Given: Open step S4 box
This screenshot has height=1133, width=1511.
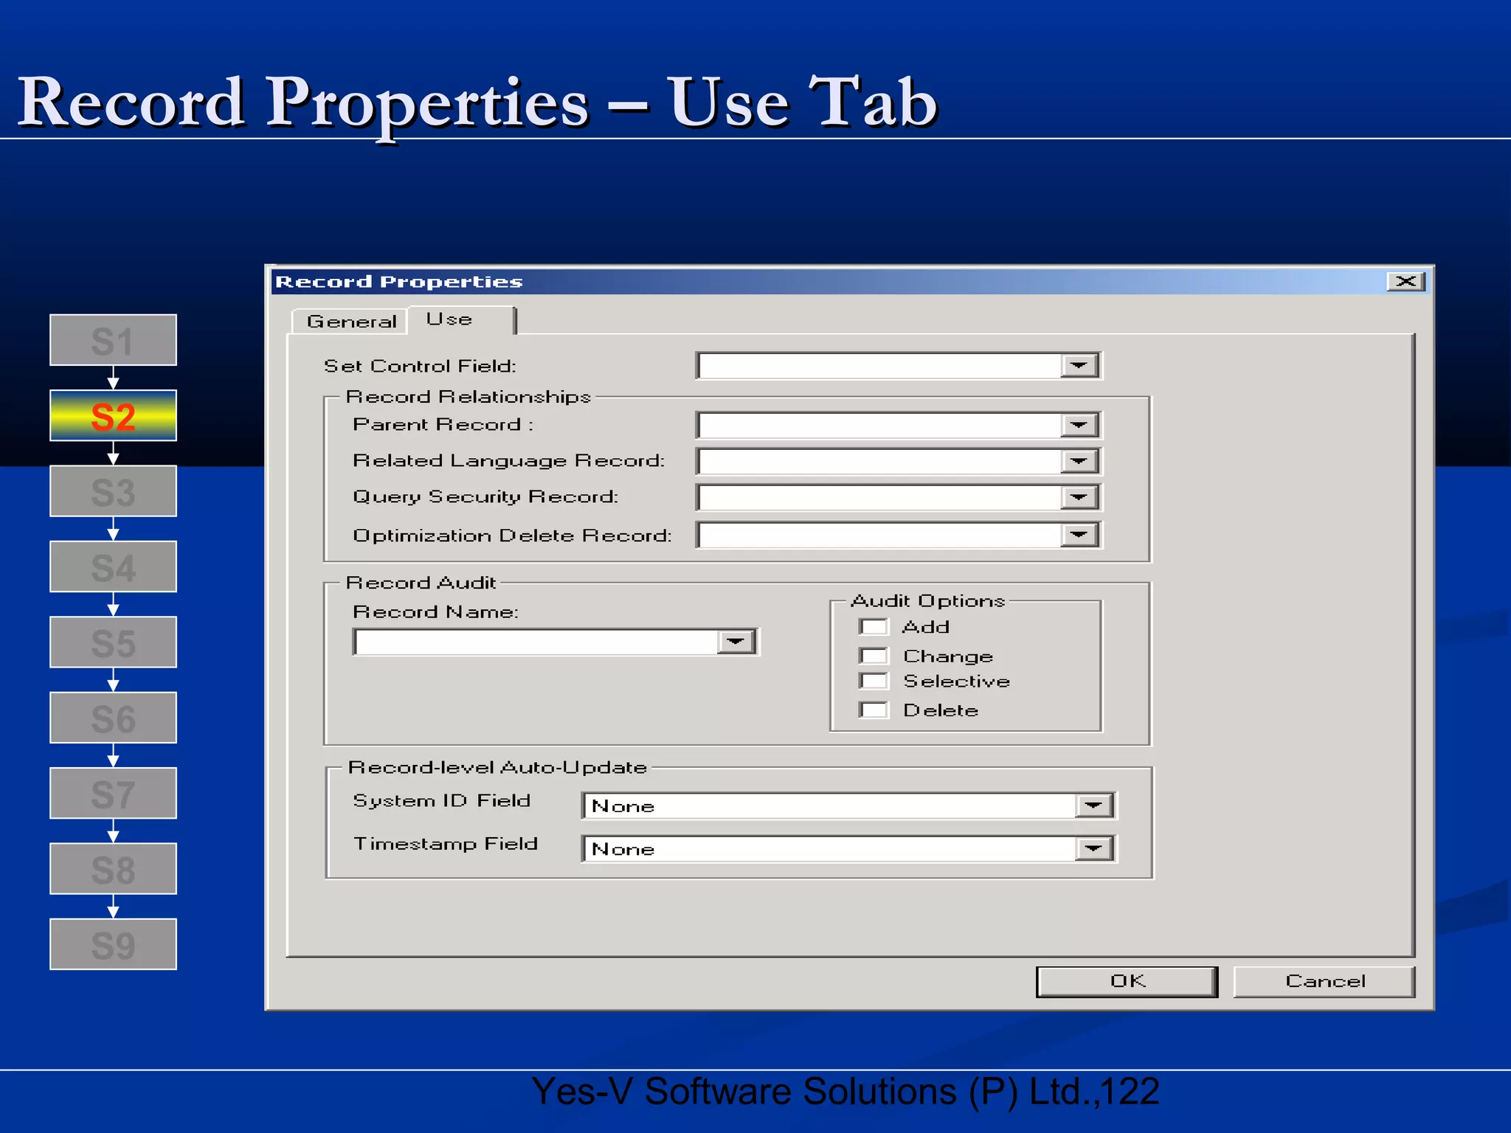Looking at the screenshot, I should pos(113,566).
